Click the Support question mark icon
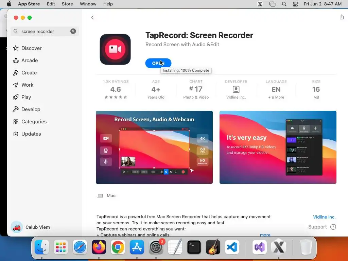The image size is (348, 261). (333, 227)
